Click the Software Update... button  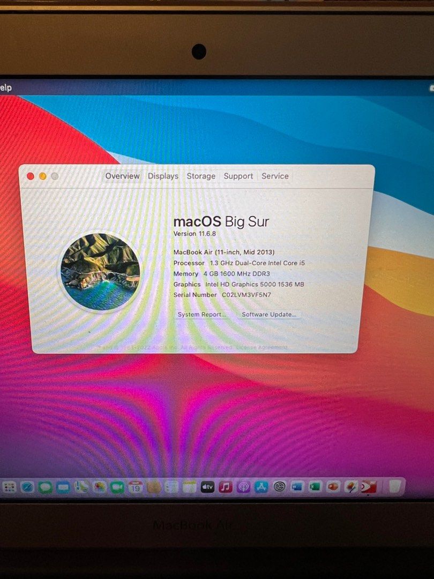tap(269, 315)
